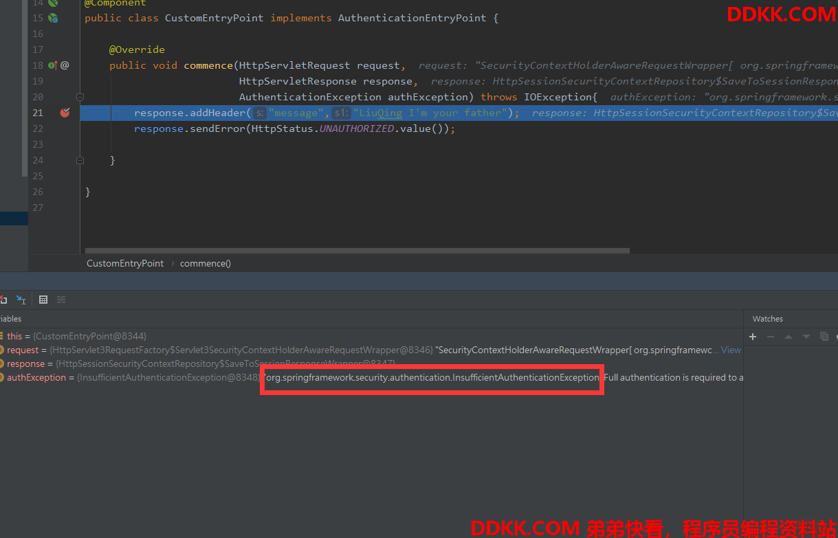Screen dimensions: 838x538
Task: Move the watch down with the down arrow
Action: [x=806, y=337]
